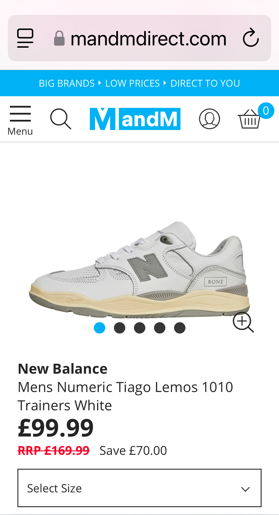This screenshot has width=279, height=515.
Task: Select the first carousel dot
Action: click(99, 328)
